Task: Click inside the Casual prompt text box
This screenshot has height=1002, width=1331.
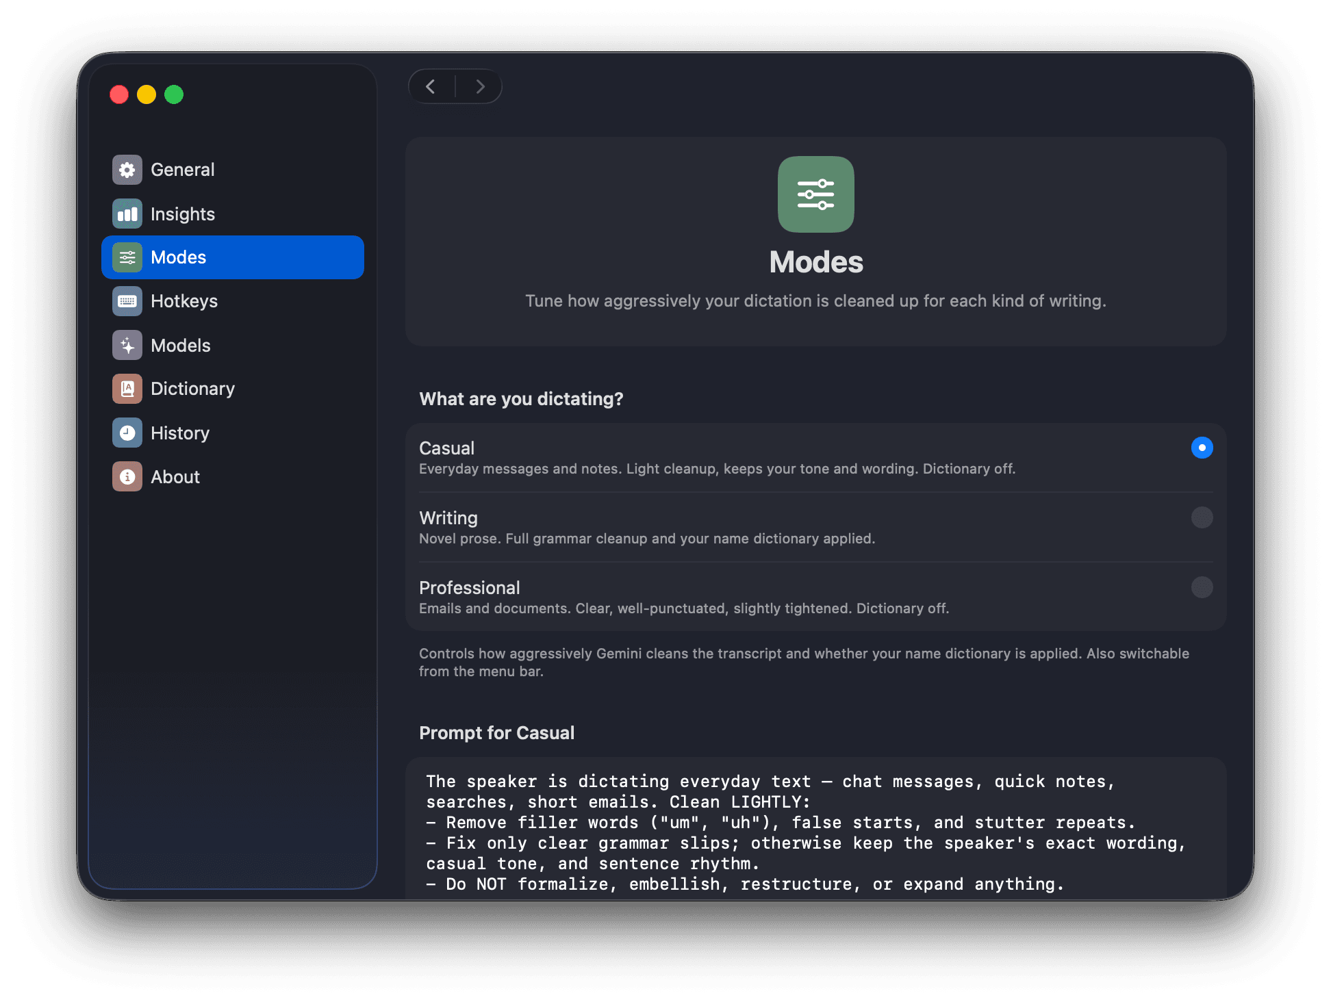Action: coord(815,828)
